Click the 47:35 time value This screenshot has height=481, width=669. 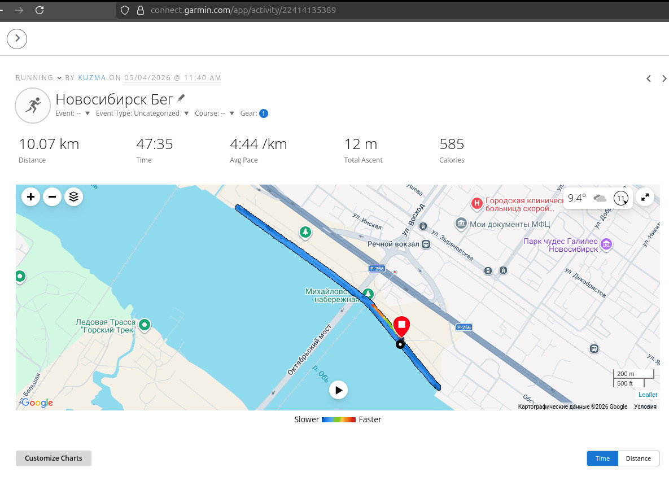coord(155,145)
